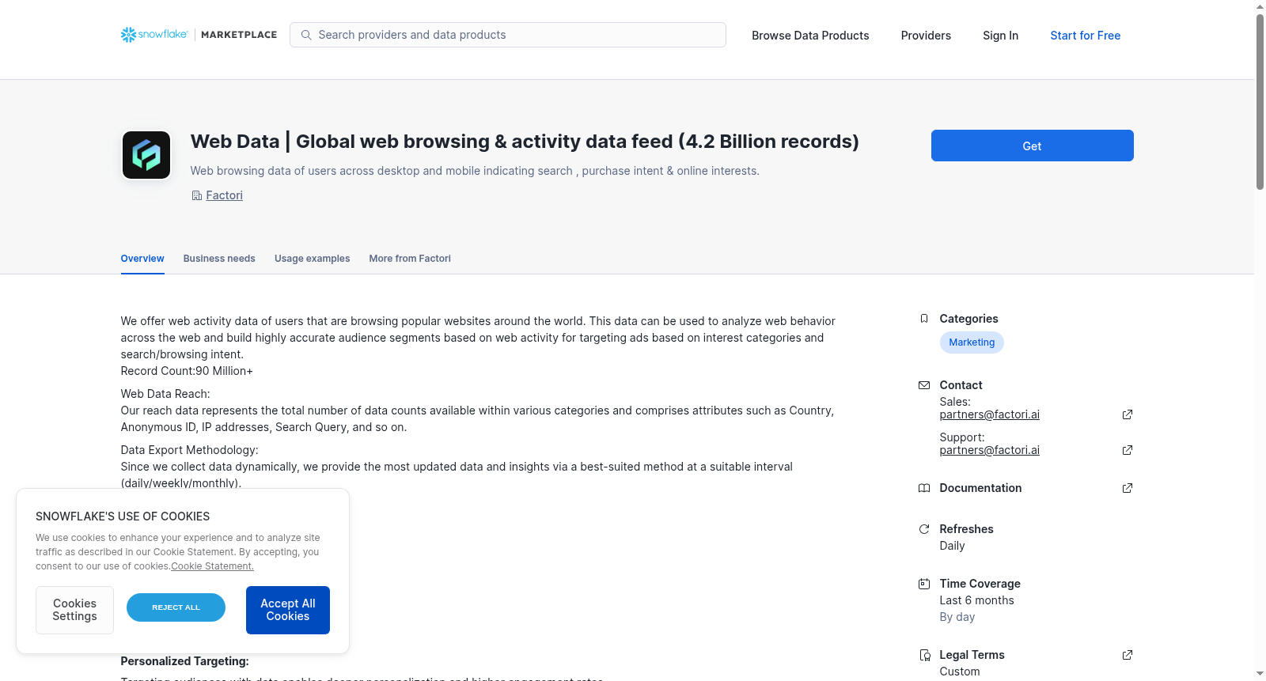
Task: Click the MARKETPLACE wordmark
Action: point(239,35)
